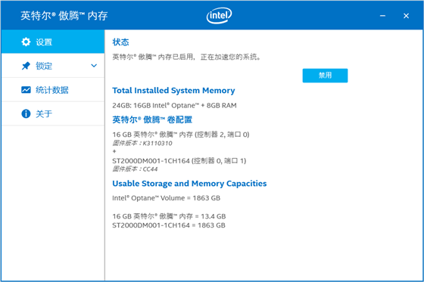Viewport: 424px width, 282px height.
Task: Click the info icon beside 关于
Action: pos(26,113)
